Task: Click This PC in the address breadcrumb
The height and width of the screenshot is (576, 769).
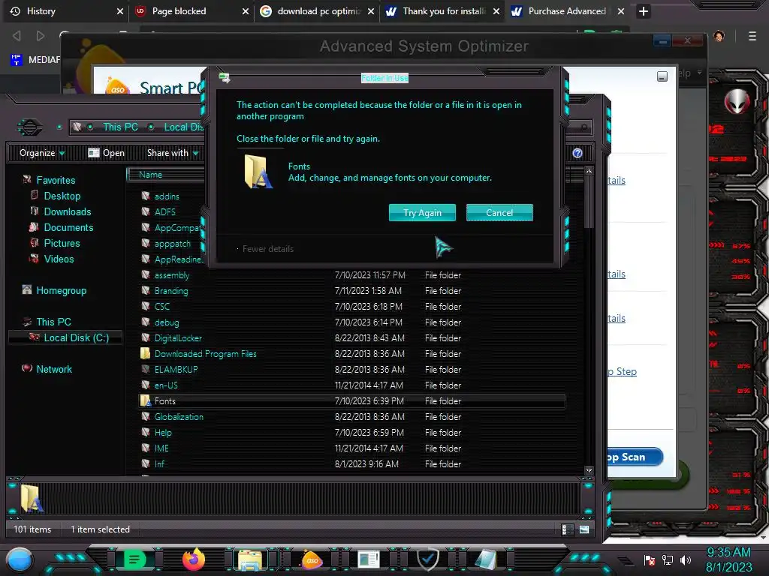Action: (120, 127)
